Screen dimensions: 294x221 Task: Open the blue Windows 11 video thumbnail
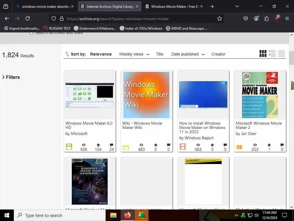tap(203, 95)
